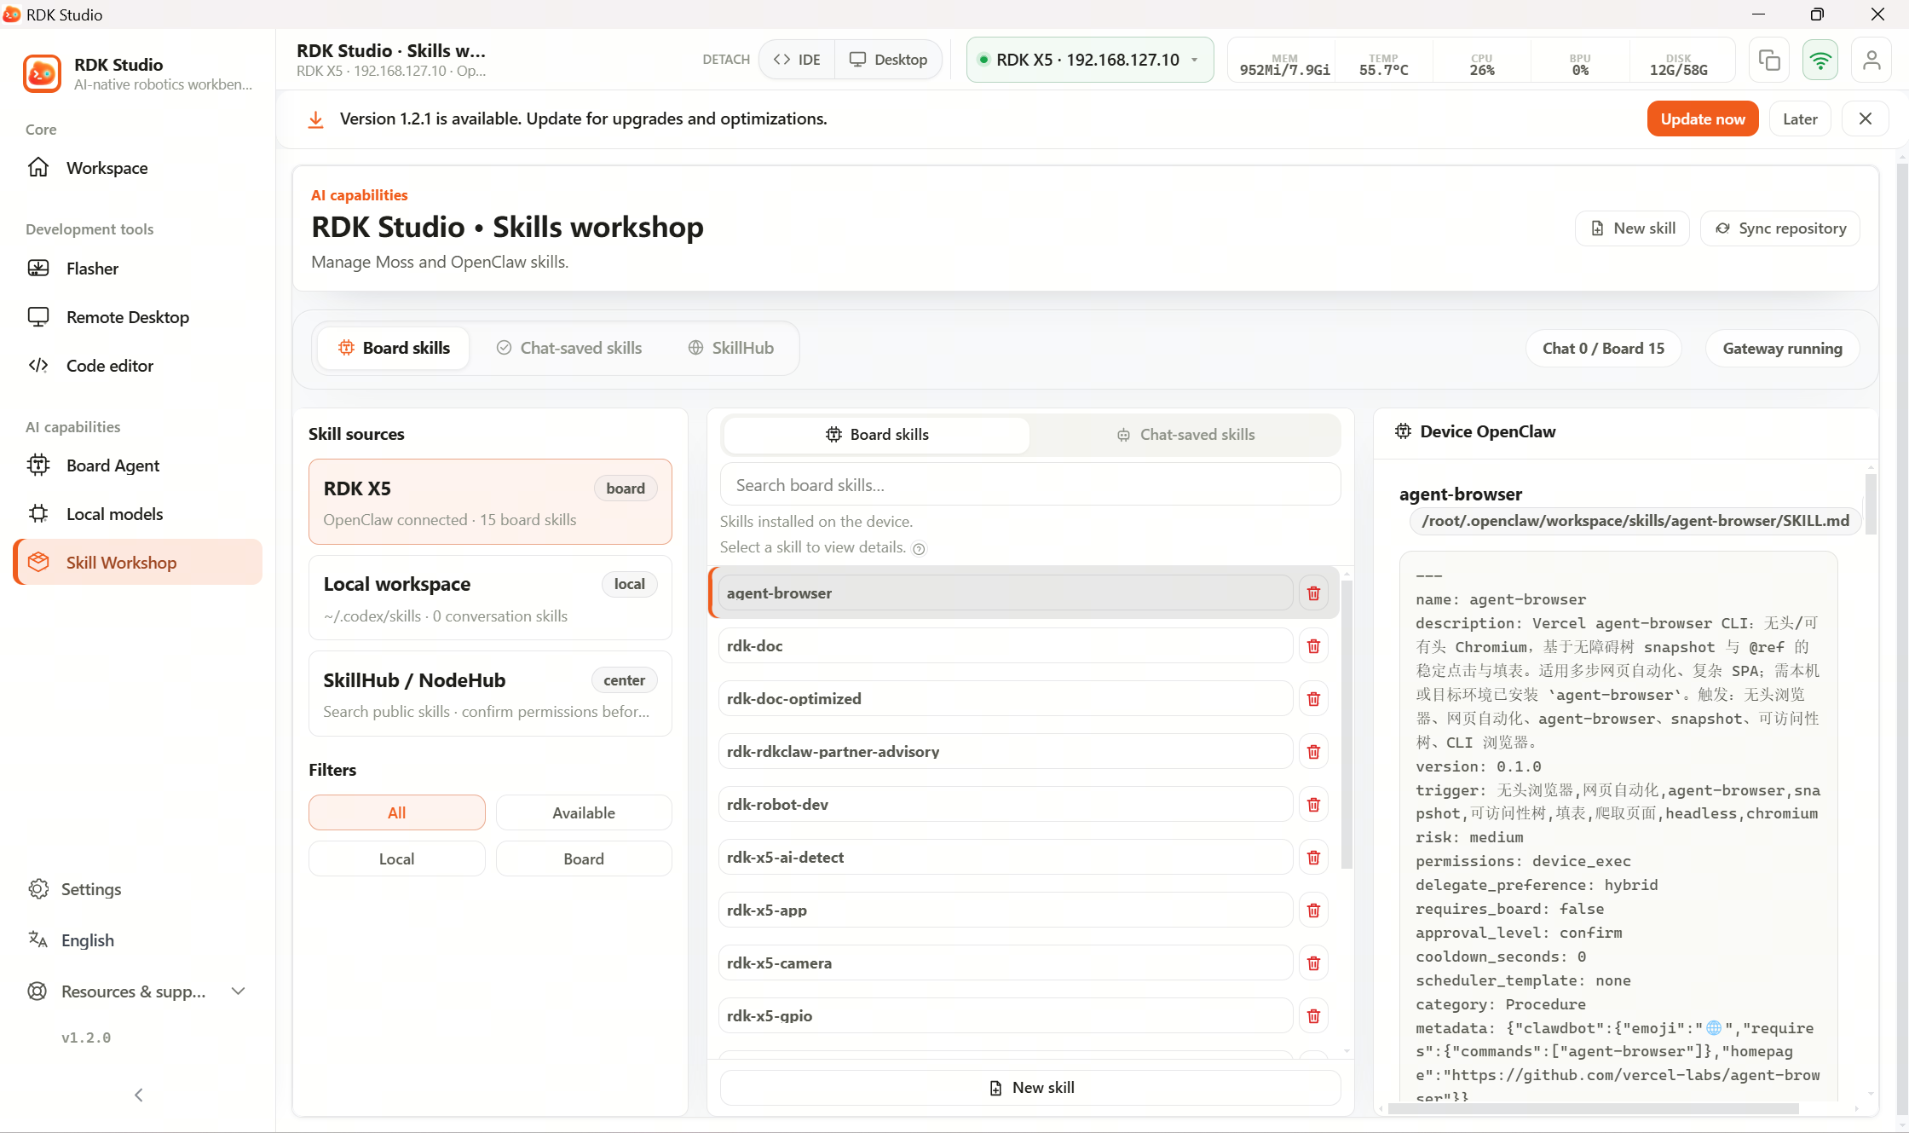1909x1133 pixels.
Task: Click Update now button
Action: click(1702, 119)
